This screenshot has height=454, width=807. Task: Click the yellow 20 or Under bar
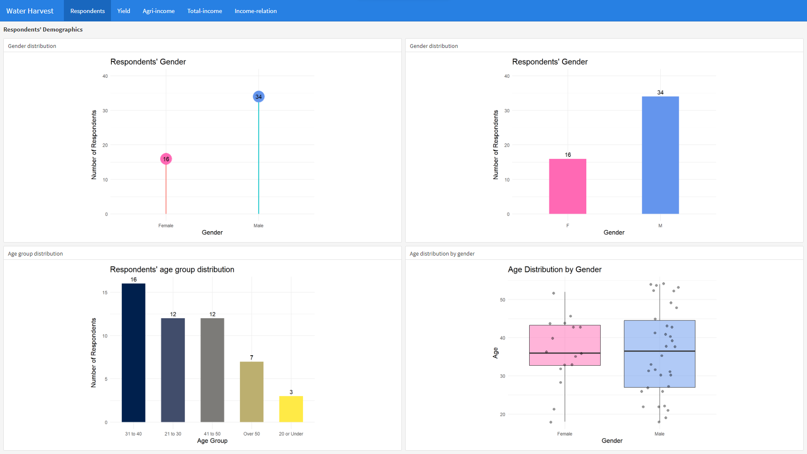pyautogui.click(x=291, y=409)
